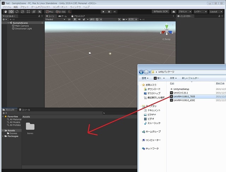Select the Move tool
Screen dimensions: 226x172
pyautogui.click(x=11, y=12)
